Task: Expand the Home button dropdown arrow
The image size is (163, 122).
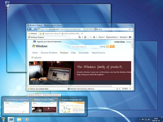Action: click(x=82, y=37)
